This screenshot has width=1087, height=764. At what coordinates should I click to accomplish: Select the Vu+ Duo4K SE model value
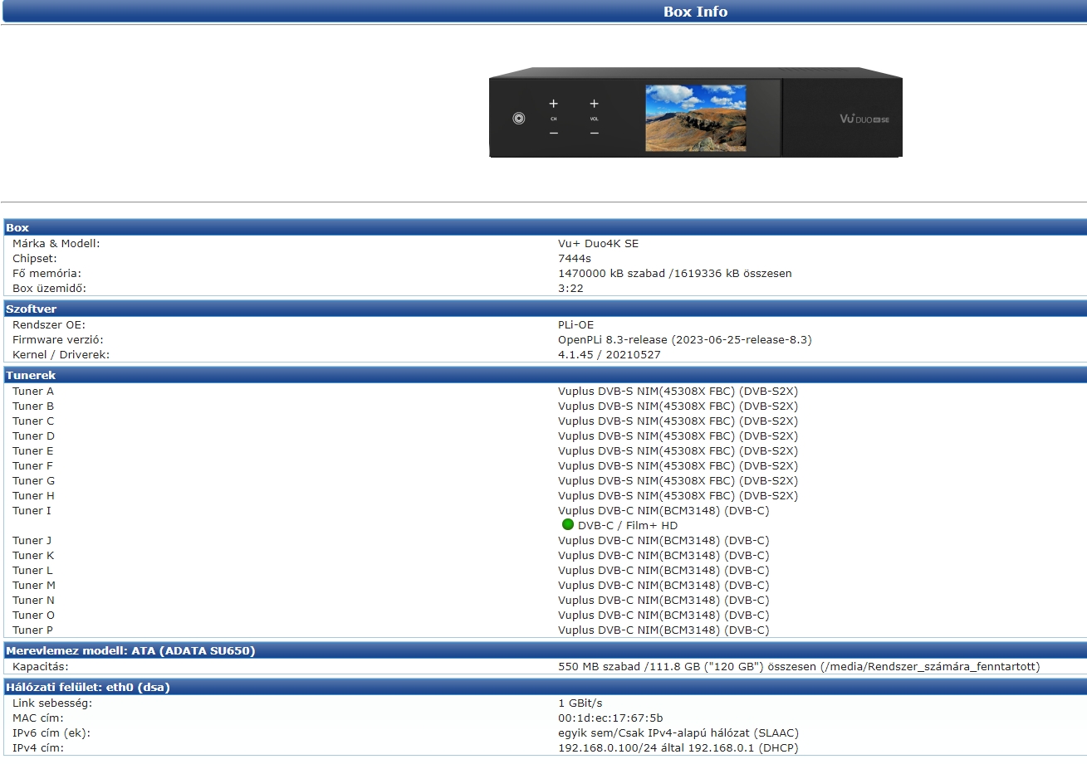598,244
